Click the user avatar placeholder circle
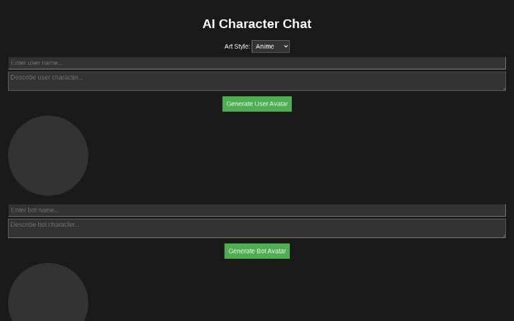 pyautogui.click(x=48, y=156)
